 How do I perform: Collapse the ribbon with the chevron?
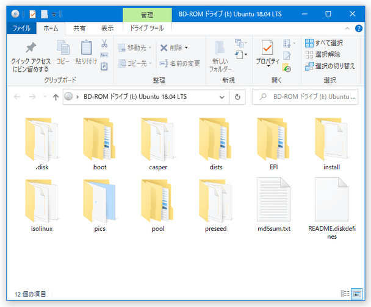tap(347, 29)
